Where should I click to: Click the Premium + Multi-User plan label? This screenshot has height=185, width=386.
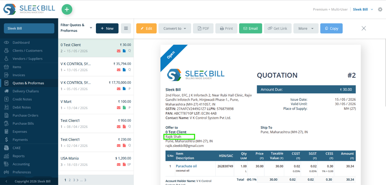[x=331, y=9]
